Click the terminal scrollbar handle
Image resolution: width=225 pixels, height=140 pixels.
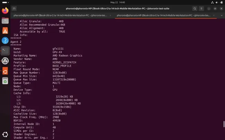pos(224,124)
